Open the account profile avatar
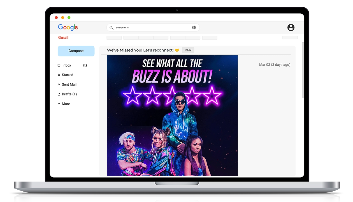The image size is (353, 202). pyautogui.click(x=291, y=27)
